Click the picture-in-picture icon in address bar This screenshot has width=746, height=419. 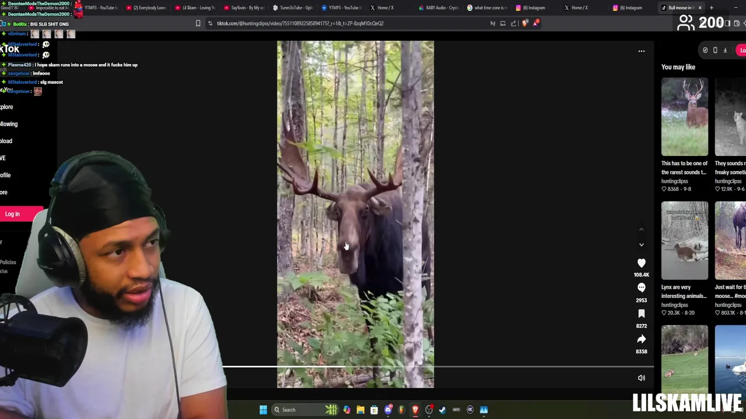[x=503, y=23]
